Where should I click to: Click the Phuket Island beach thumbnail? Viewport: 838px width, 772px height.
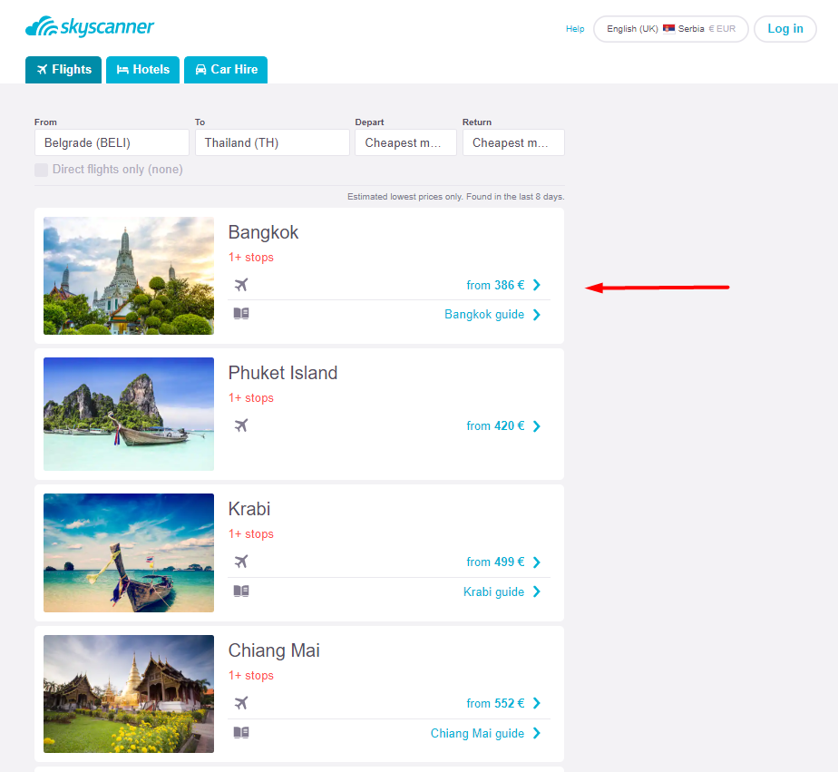point(129,415)
